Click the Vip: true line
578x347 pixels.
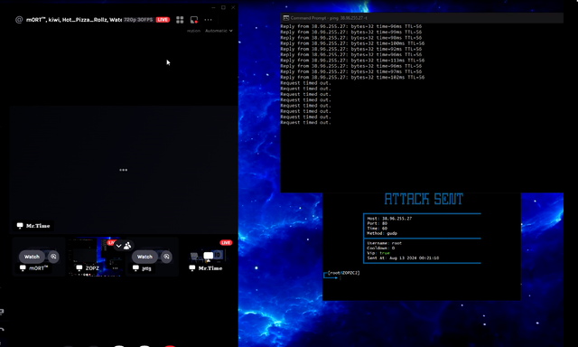pos(378,253)
